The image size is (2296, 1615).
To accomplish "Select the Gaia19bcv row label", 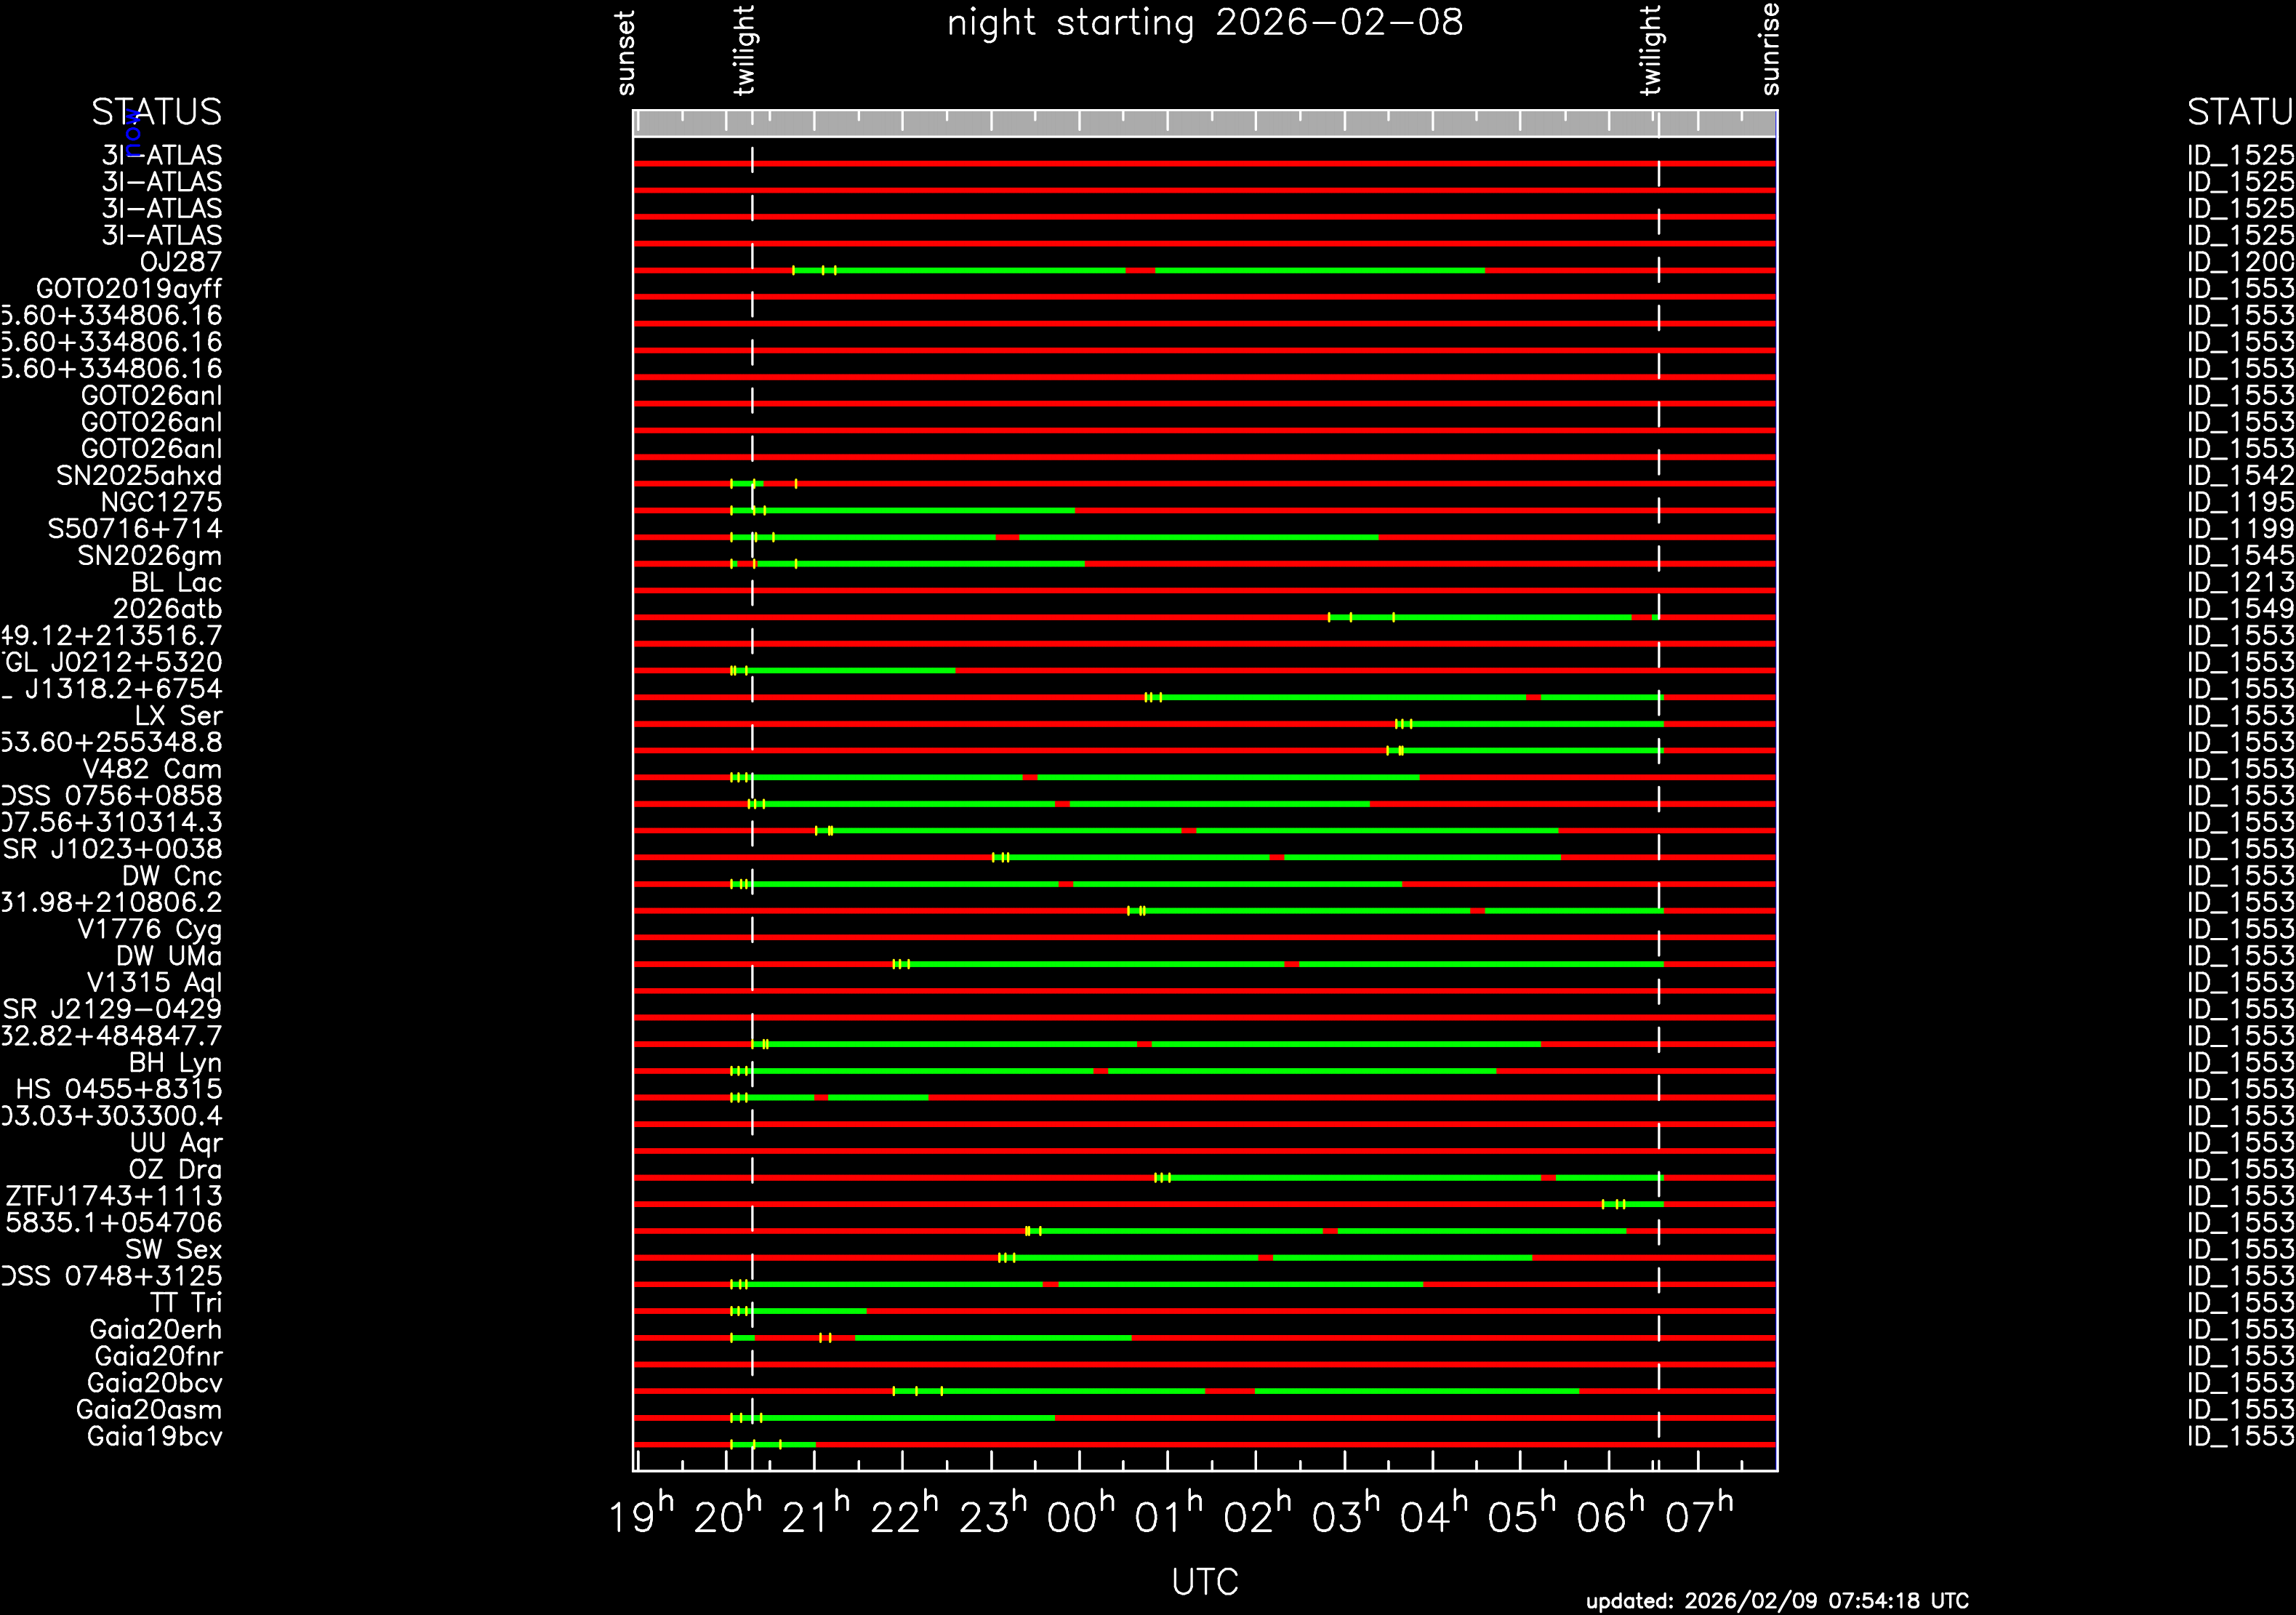I will (x=154, y=1436).
